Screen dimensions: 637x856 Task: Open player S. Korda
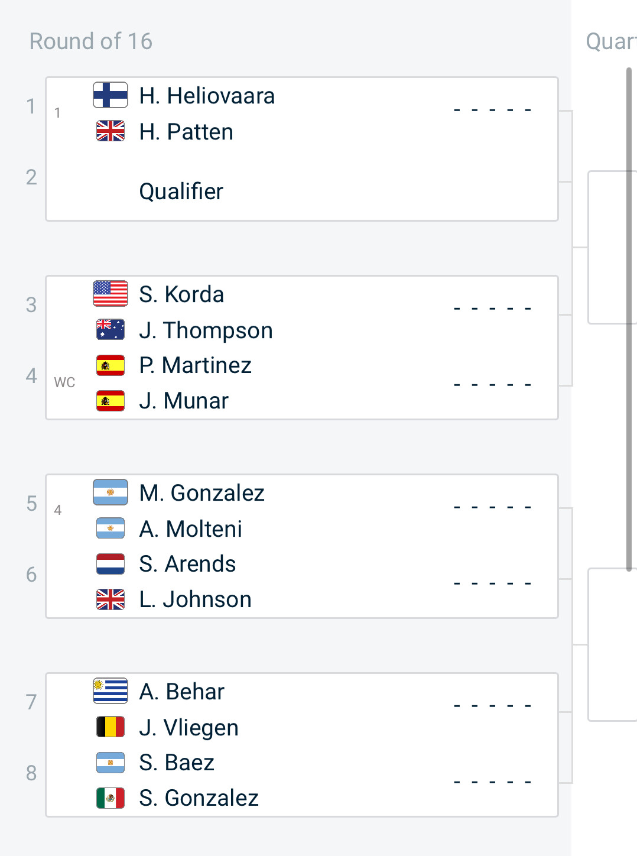tap(181, 294)
